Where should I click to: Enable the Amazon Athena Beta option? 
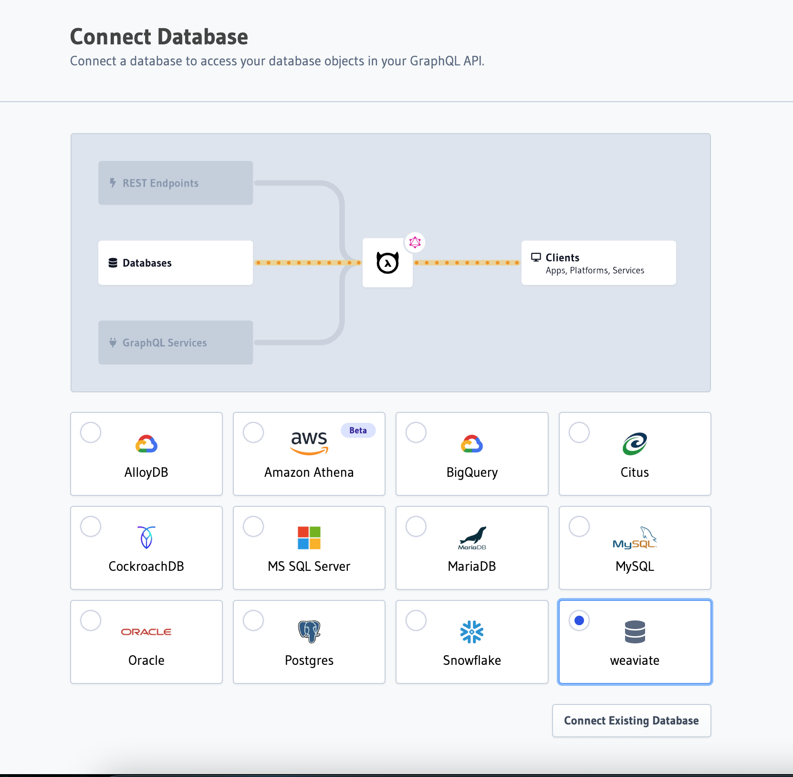tap(253, 432)
